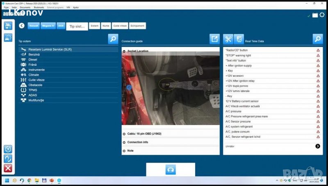The height and width of the screenshot is (186, 328).
Task: Click the Windows Start button on taskbar
Action: pos(7,181)
